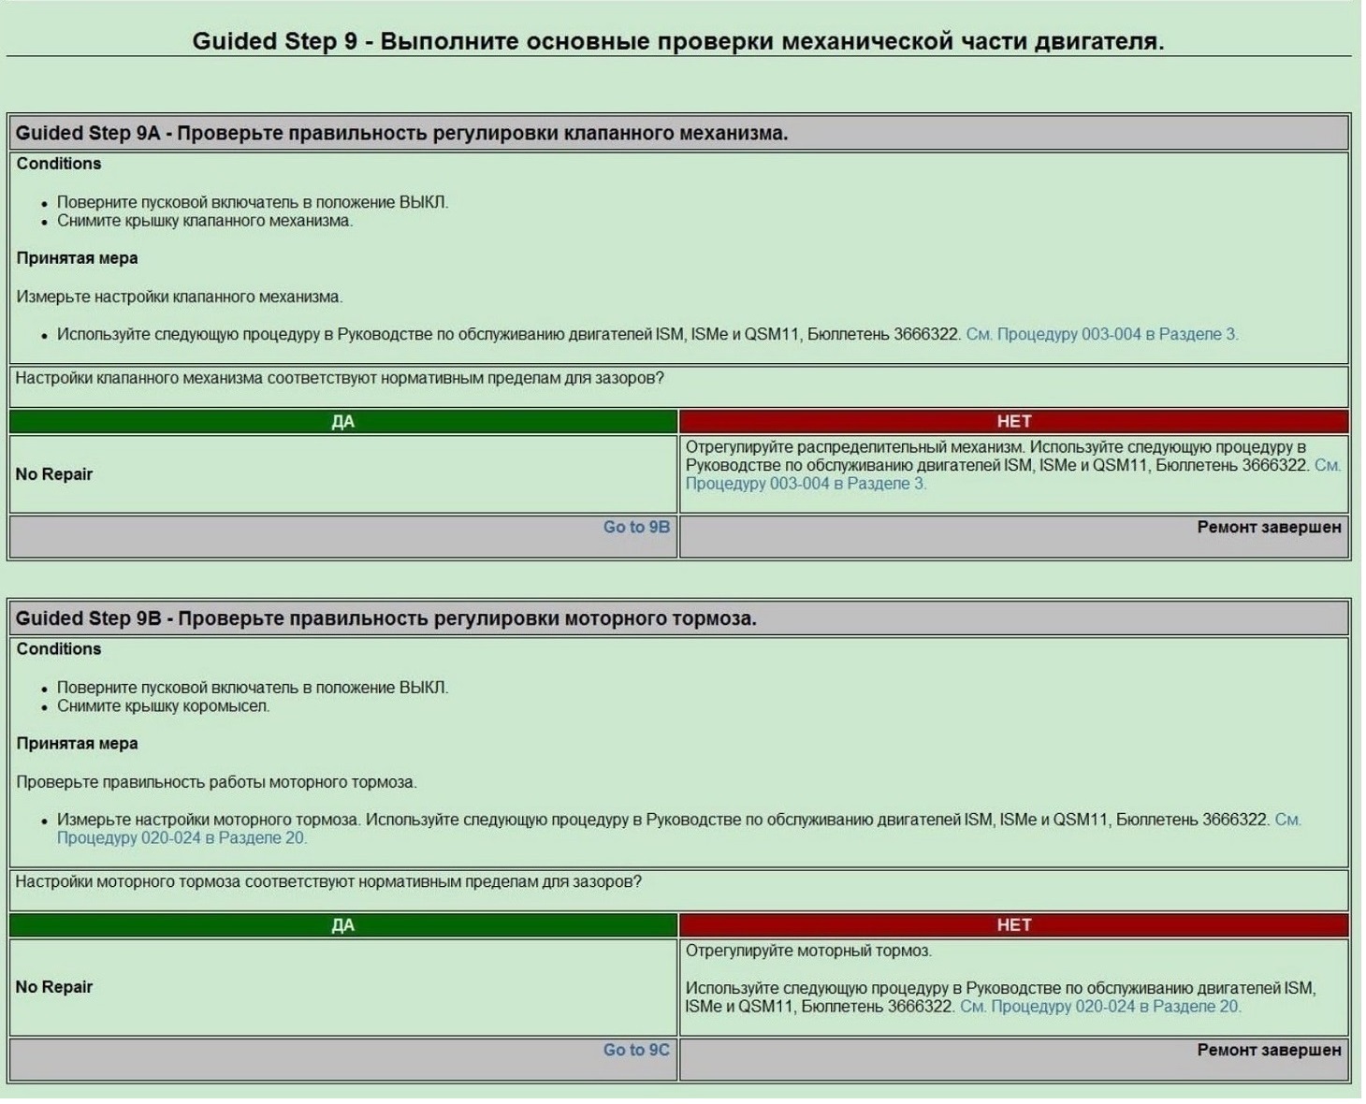Select the Guided Step 9A title bar
The image size is (1366, 1104).
(679, 133)
